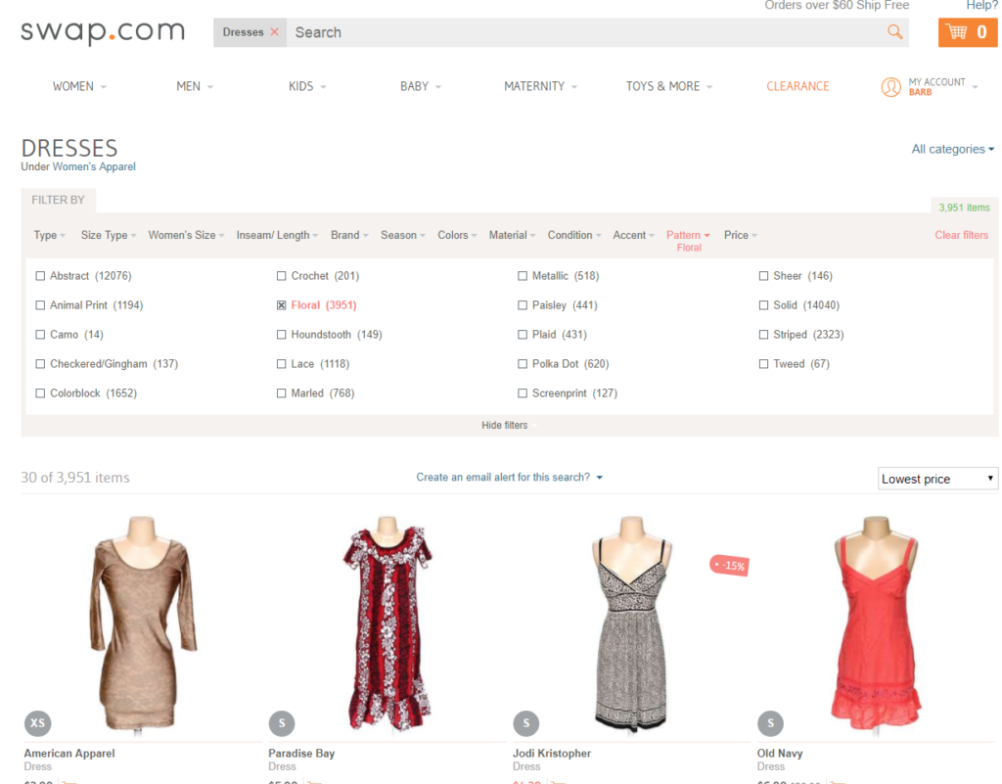Toggle the Paisley checkbox

[x=523, y=305]
